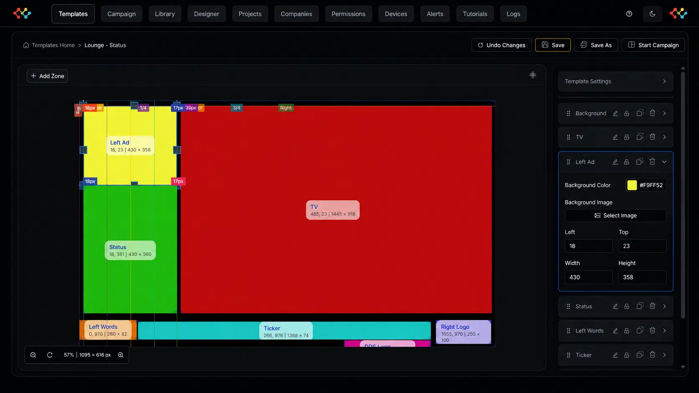
Task: Duplicate the Ticker zone
Action: pyautogui.click(x=640, y=355)
